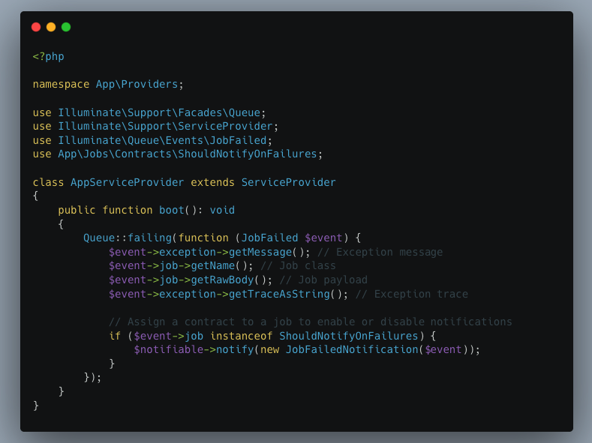The image size is (592, 443).
Task: Click 'Queue::failing' call
Action: pos(128,238)
